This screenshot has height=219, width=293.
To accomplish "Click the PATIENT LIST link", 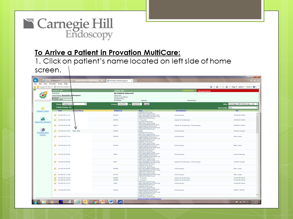I will coord(188,91).
